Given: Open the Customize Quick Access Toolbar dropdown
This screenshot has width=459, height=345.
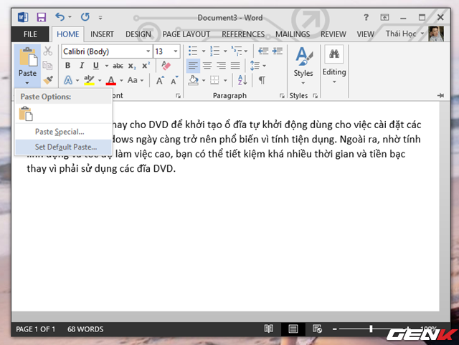Looking at the screenshot, I should coord(100,18).
